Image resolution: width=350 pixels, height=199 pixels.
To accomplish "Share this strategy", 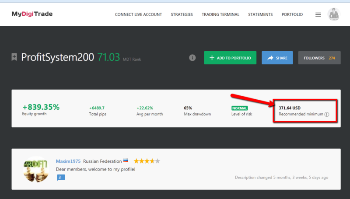I will point(277,58).
